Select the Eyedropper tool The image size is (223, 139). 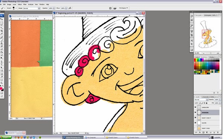2,77
